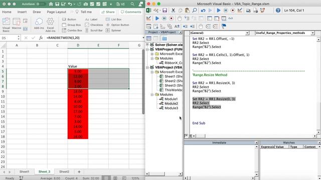This screenshot has height=180, width=321.
Task: Insert function with the fx button
Action: 41,38
